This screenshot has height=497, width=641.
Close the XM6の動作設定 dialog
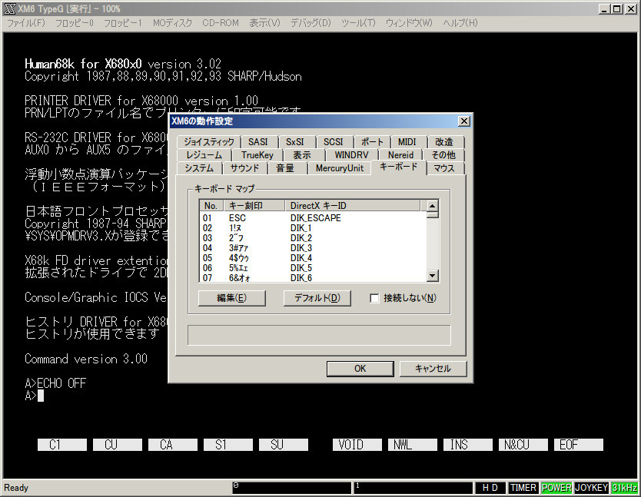pos(464,121)
